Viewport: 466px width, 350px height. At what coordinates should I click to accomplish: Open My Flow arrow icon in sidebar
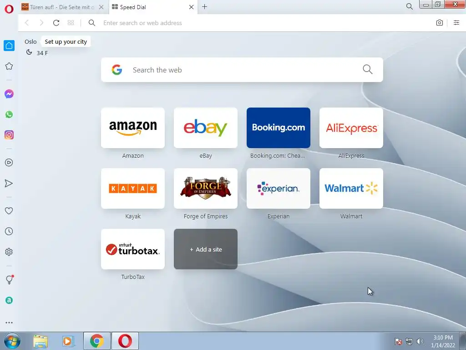[x=9, y=183]
